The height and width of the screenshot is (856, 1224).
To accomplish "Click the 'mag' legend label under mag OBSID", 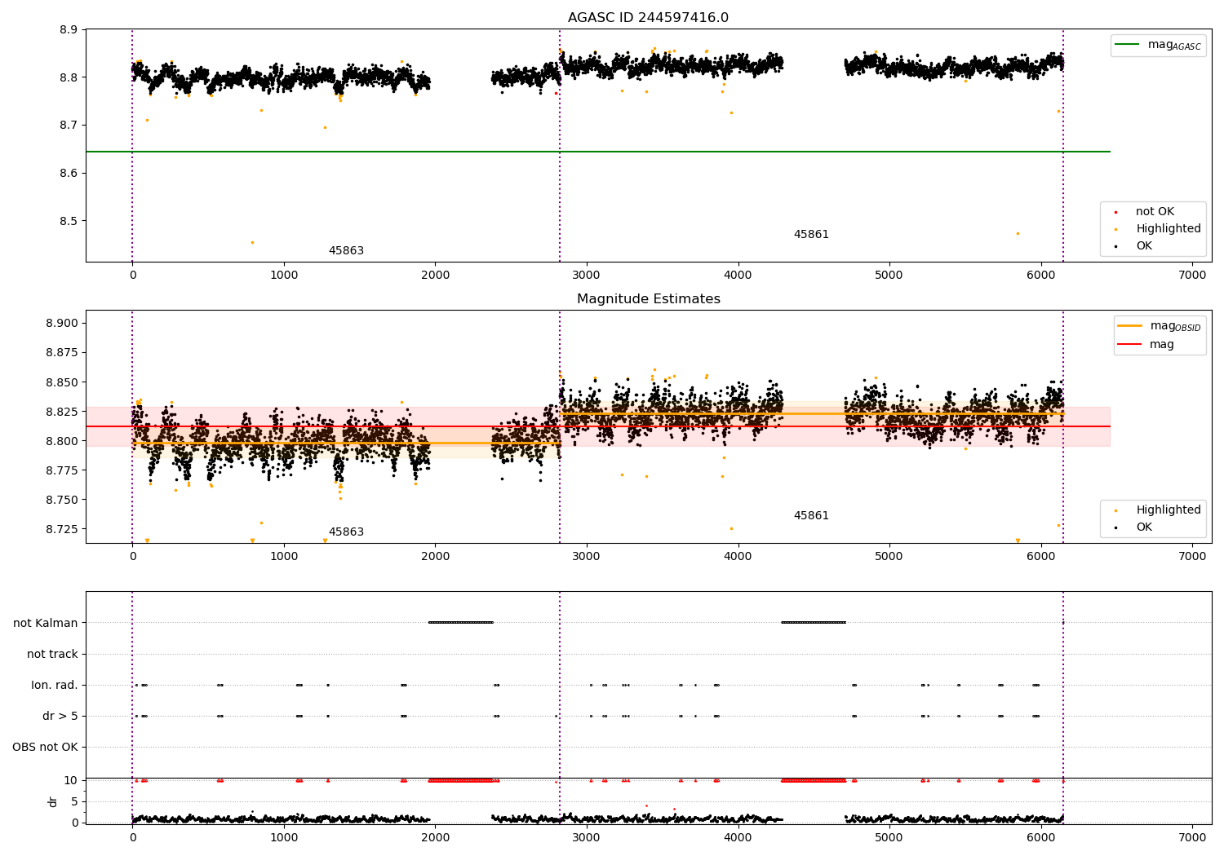I will (x=1162, y=344).
